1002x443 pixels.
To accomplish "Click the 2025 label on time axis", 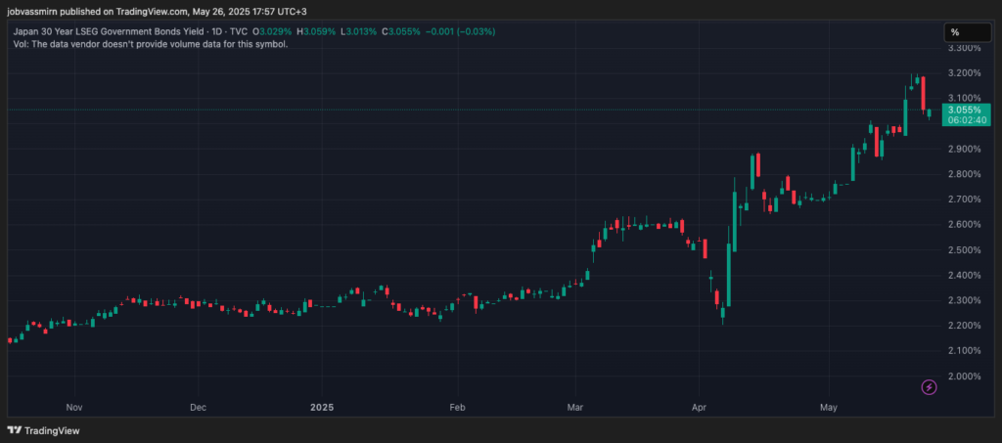I will 322,406.
